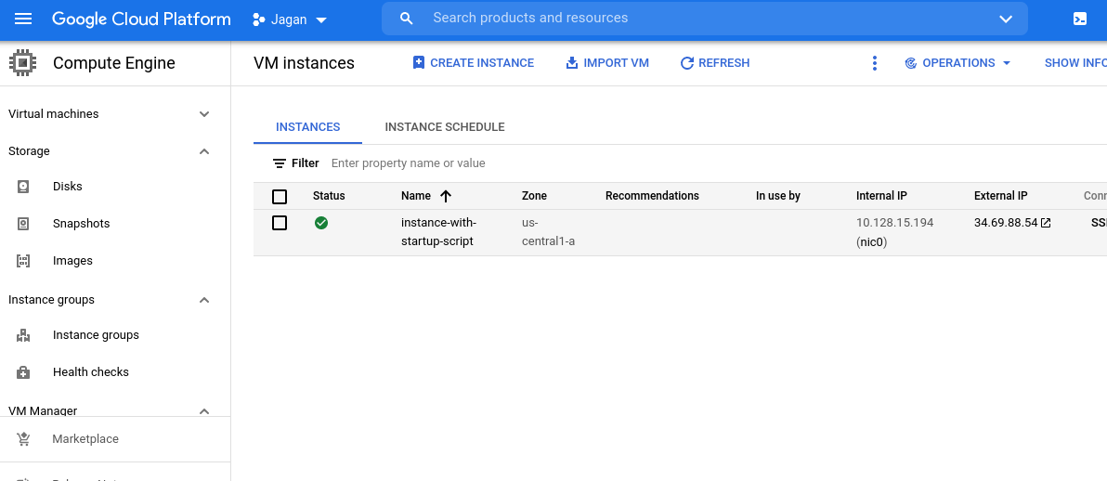Open Disks from the sidebar
Viewport: 1107px width, 481px height.
pyautogui.click(x=67, y=187)
